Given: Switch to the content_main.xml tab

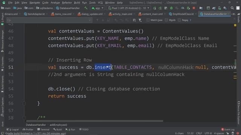Looking at the screenshot, I should (x=151, y=14).
